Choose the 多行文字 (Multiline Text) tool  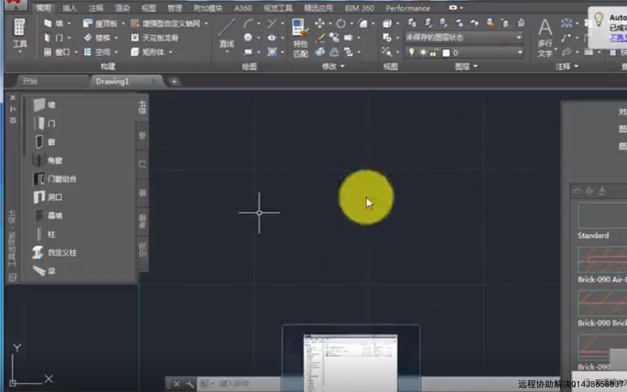click(545, 38)
